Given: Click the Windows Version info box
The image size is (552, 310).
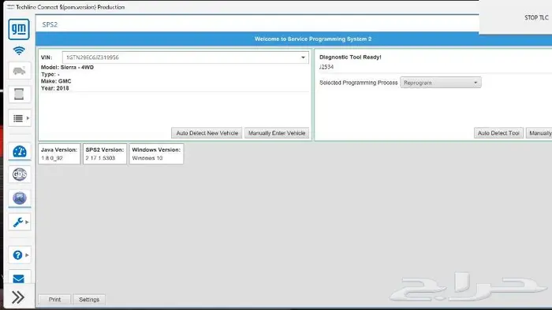Looking at the screenshot, I should pos(156,153).
